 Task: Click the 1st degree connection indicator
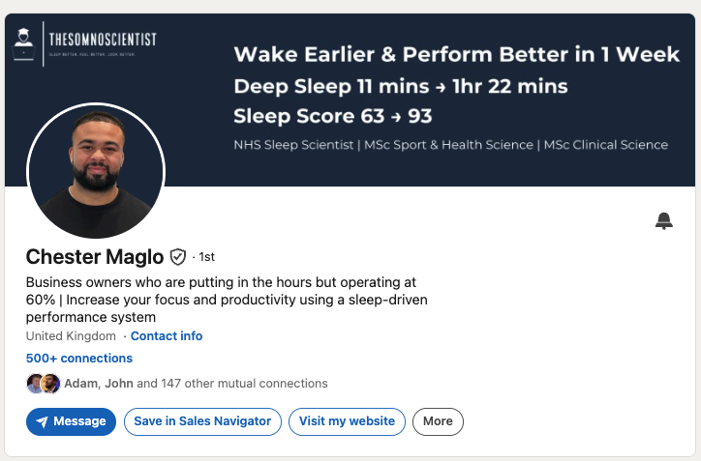click(x=206, y=257)
